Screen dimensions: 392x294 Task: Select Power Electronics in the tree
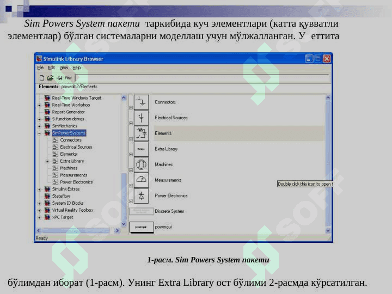tap(76, 182)
